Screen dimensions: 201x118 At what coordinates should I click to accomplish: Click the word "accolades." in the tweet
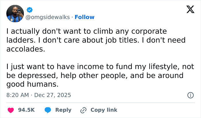tap(25, 49)
